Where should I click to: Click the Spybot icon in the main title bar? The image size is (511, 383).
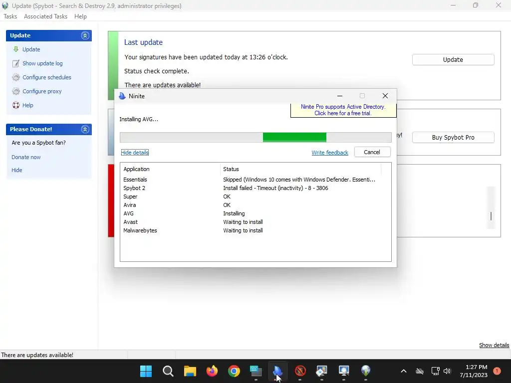click(5, 6)
